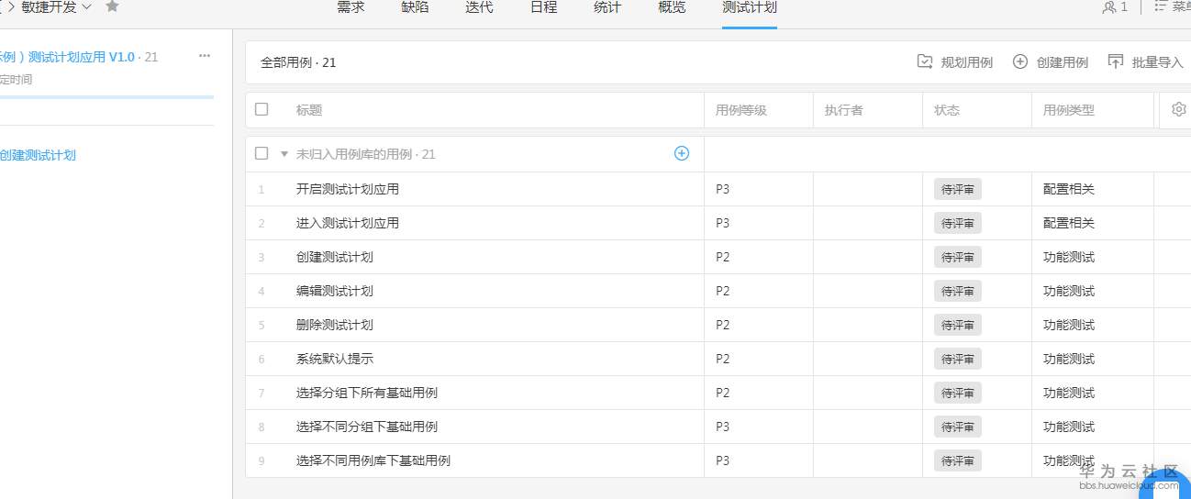Screen dimensions: 1191x499
Task: Click 待评审 status of 删除测试计划
Action: pos(958,325)
